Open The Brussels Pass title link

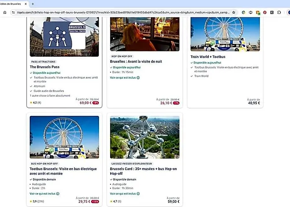45,67
